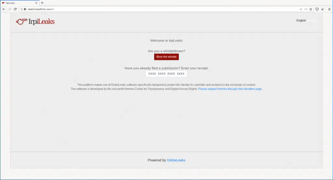Follow the Hermes donation page link
The width and height of the screenshot is (333, 180).
pos(230,89)
